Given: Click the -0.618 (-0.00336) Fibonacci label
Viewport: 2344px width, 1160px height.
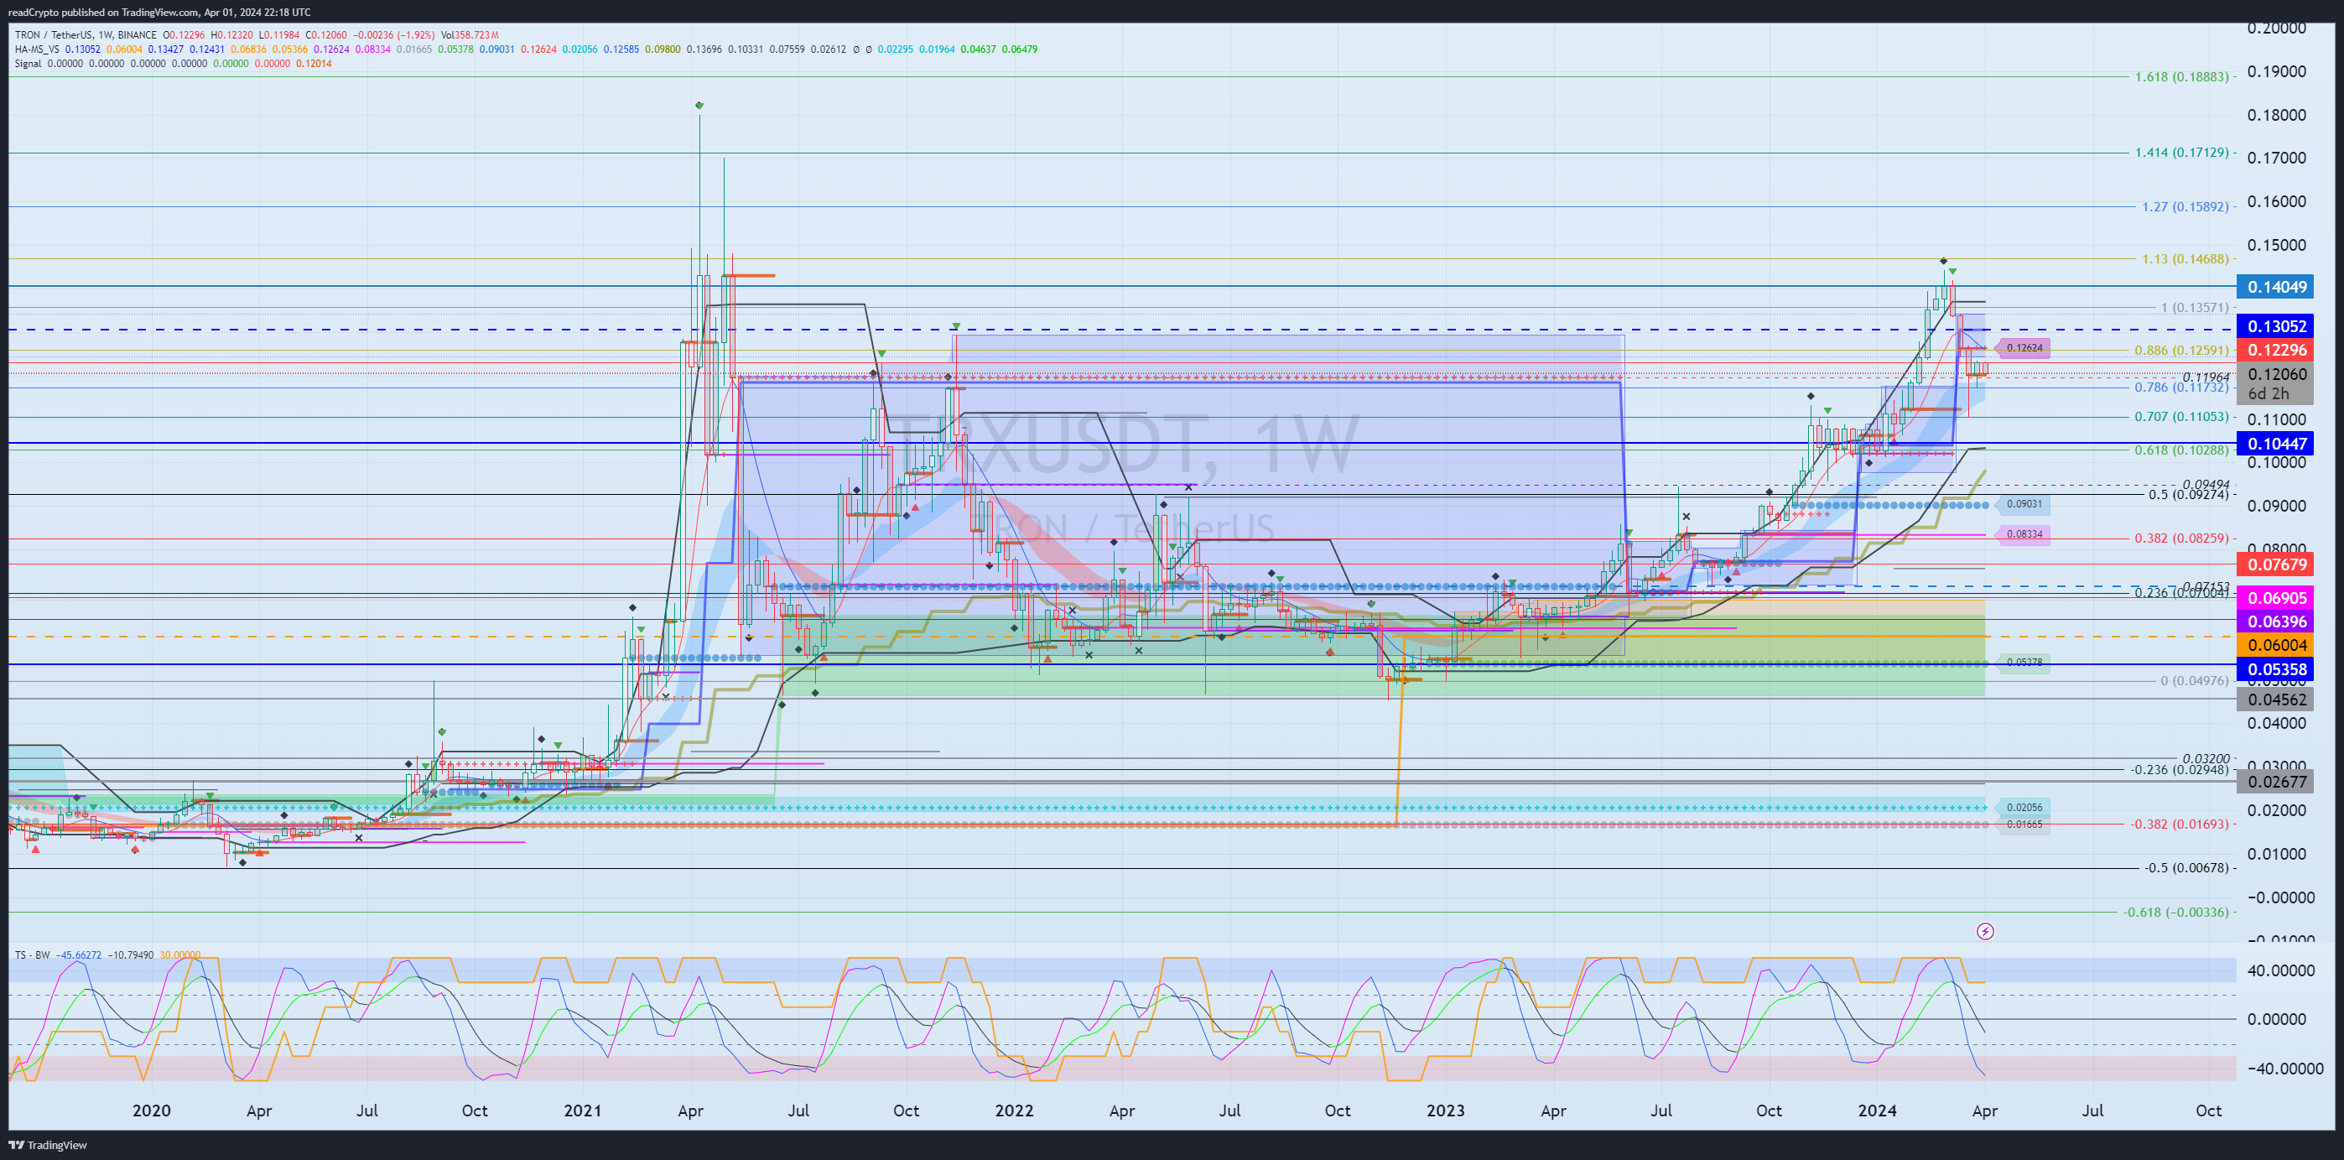Looking at the screenshot, I should point(2176,912).
